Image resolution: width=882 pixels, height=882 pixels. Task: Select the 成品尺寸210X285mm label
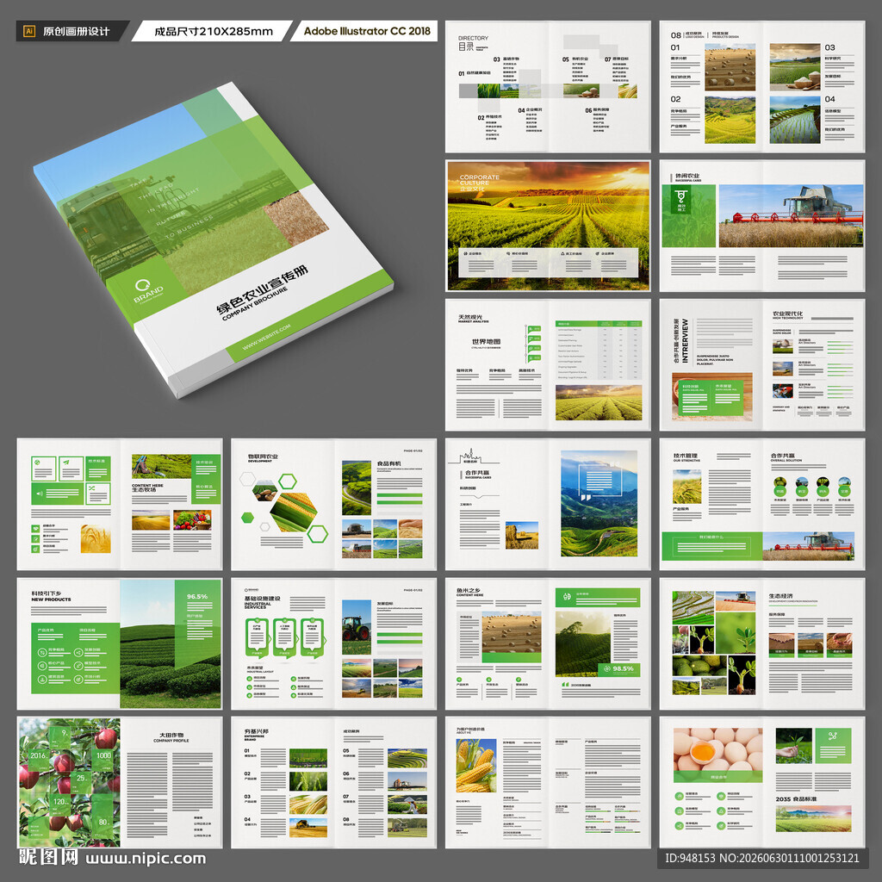point(214,31)
